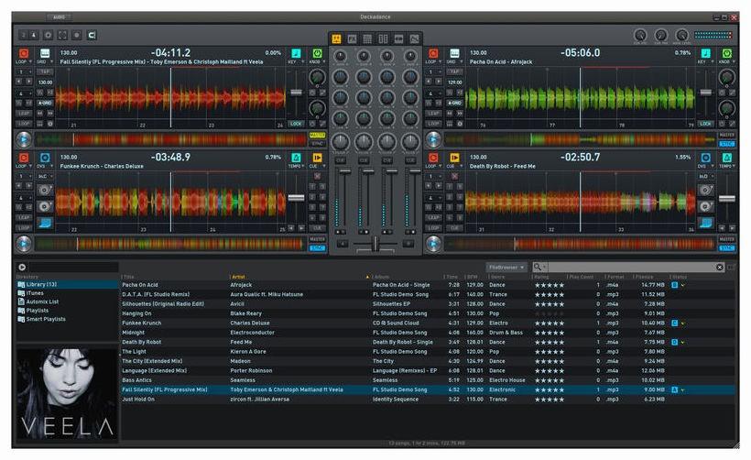Click the VEELA album art thumbnail
The width and height of the screenshot is (751, 460).
coord(67,394)
